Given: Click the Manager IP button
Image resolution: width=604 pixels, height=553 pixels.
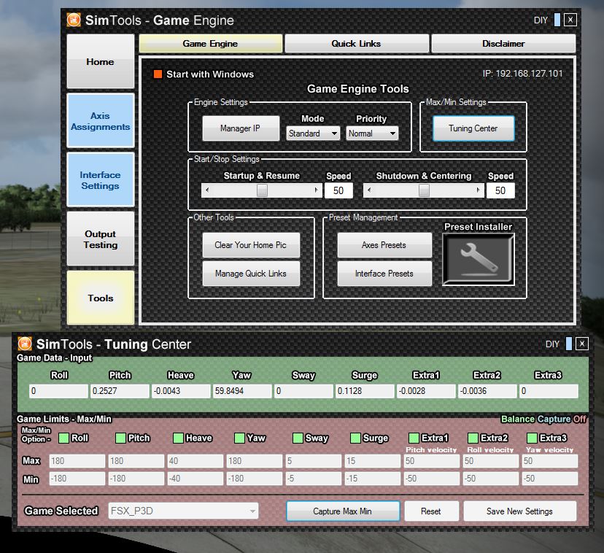Looking at the screenshot, I should [241, 128].
